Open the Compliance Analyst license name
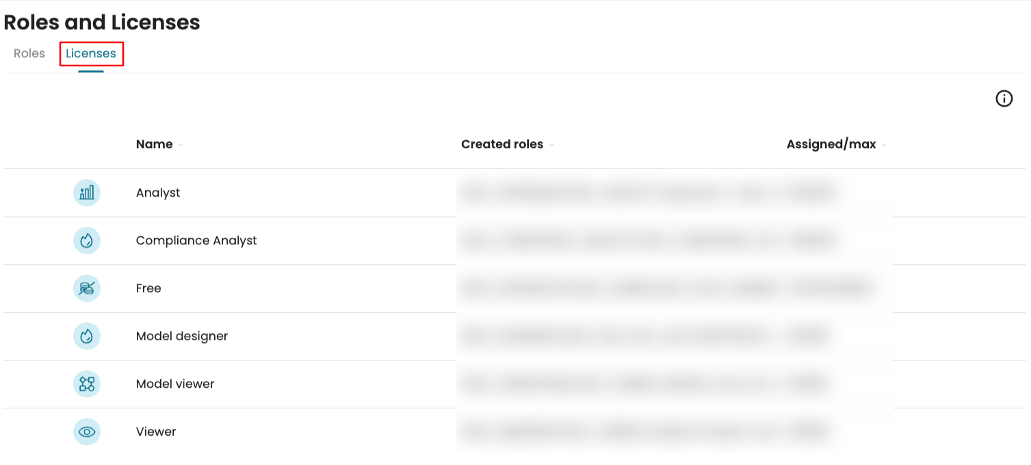This screenshot has height=465, width=1031. 196,240
